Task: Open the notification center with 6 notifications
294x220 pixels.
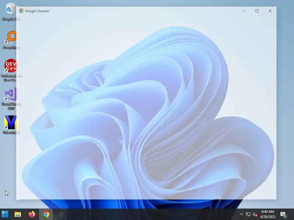Action: pyautogui.click(x=283, y=215)
